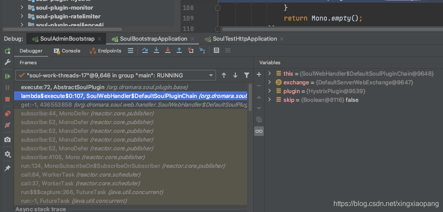Open the layout settings icon next to Endpoints
Viewport: 443px width, 212px height.
tap(131, 50)
